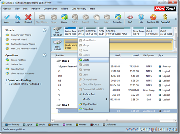Click the Partition column header
This screenshot has width=180, height=134.
pos(60,55)
